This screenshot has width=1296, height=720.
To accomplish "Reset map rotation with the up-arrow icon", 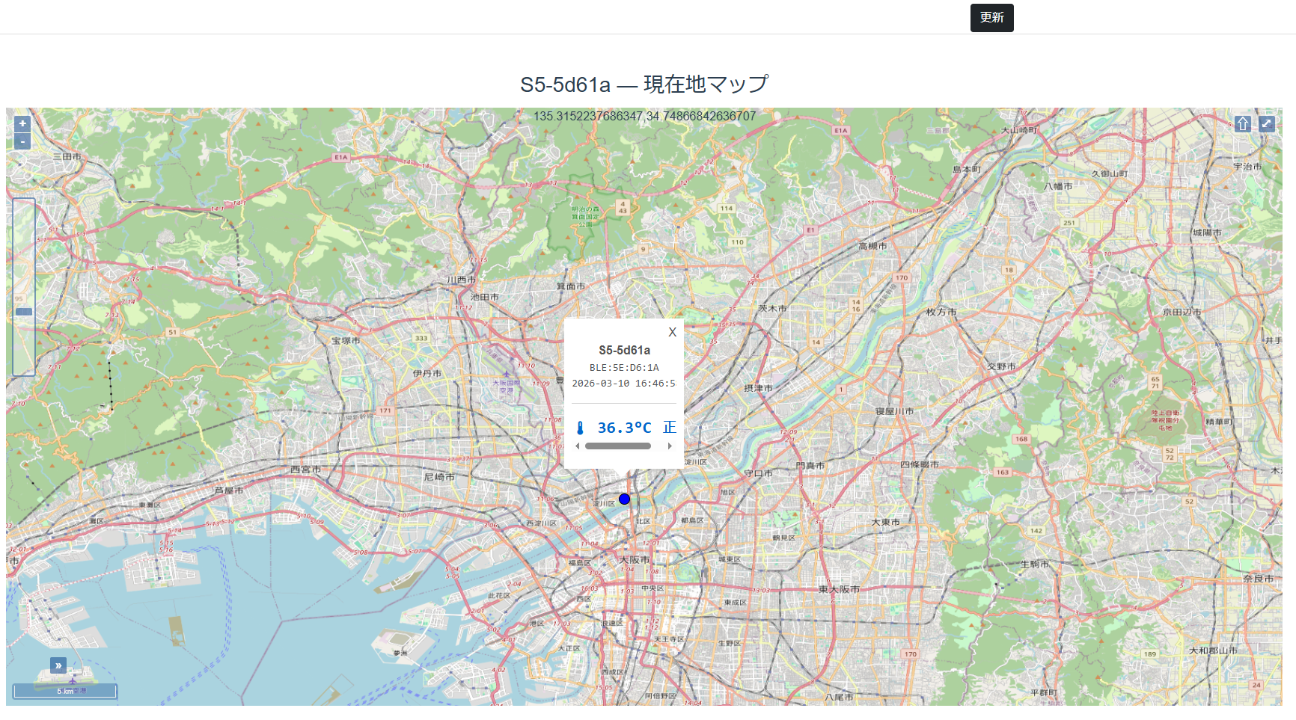I will 1243,124.
